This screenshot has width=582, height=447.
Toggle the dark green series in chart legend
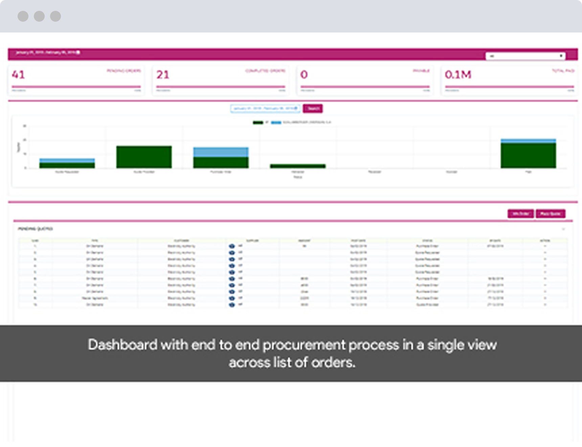[258, 122]
